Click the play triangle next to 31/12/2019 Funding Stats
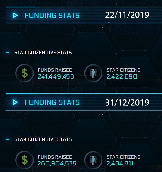Image resolution: width=162 pixels, height=172 pixels. [15, 102]
